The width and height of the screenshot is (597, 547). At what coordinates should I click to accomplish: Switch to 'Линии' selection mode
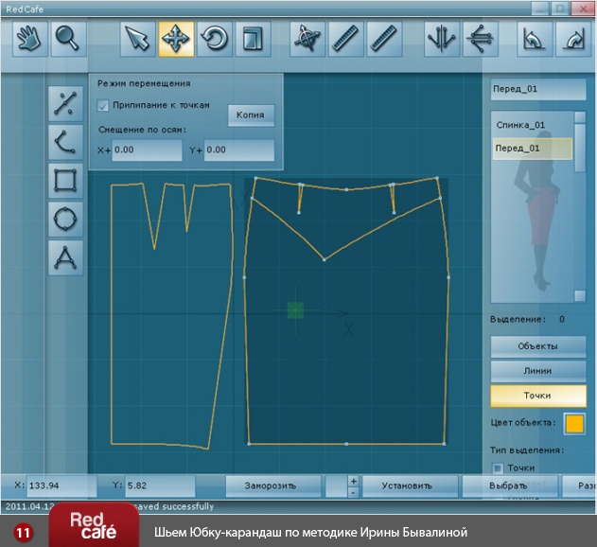[538, 371]
